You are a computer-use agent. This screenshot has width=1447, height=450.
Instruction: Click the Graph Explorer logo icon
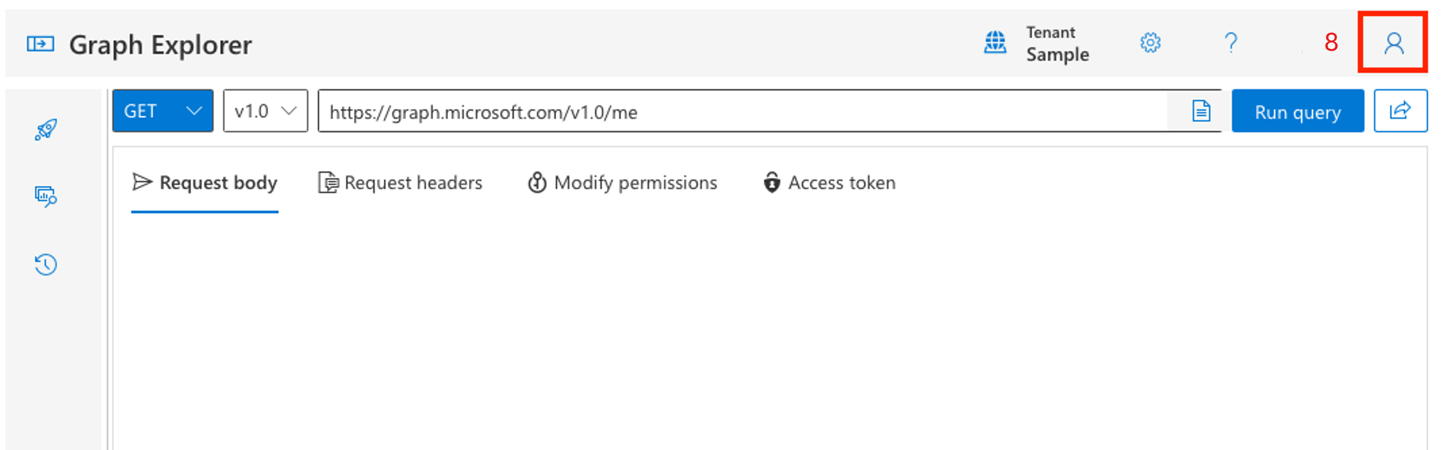[x=39, y=43]
